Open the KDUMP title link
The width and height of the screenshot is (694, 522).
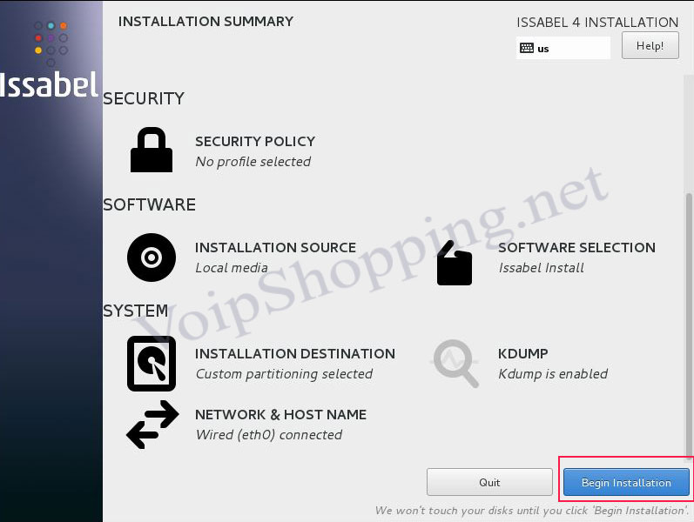coord(522,353)
